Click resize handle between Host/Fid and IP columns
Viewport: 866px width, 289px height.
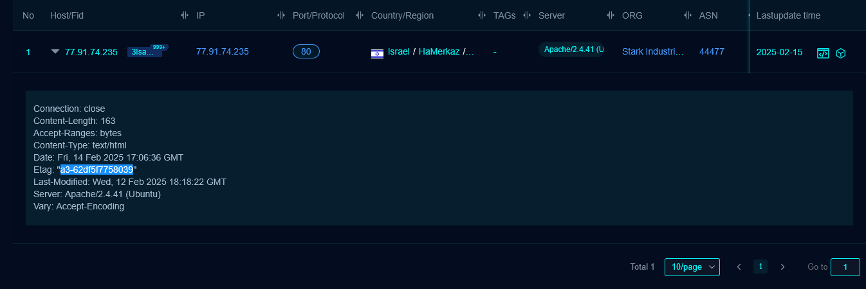[x=185, y=15]
